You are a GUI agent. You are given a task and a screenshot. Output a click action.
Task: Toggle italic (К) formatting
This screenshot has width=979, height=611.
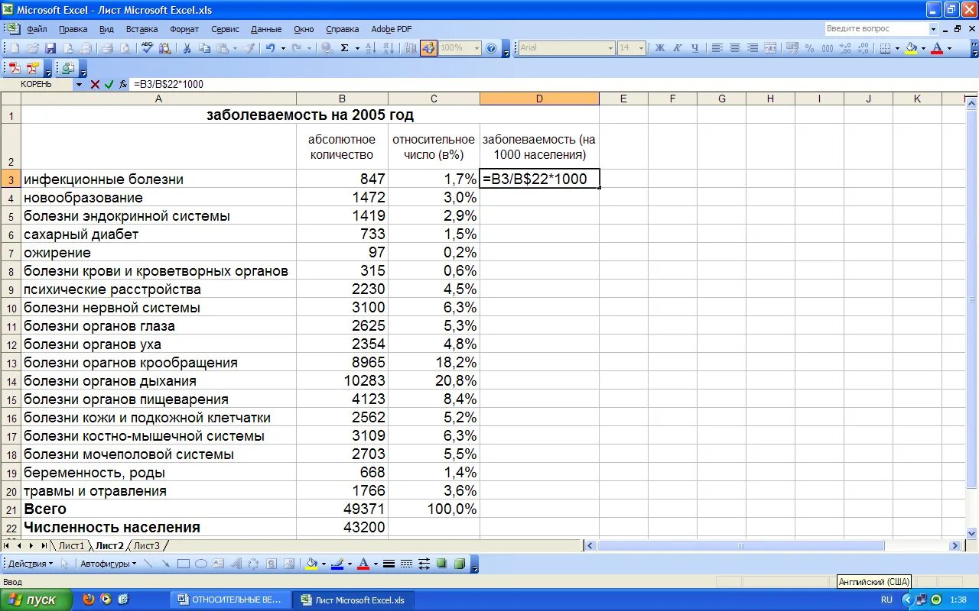click(x=678, y=48)
